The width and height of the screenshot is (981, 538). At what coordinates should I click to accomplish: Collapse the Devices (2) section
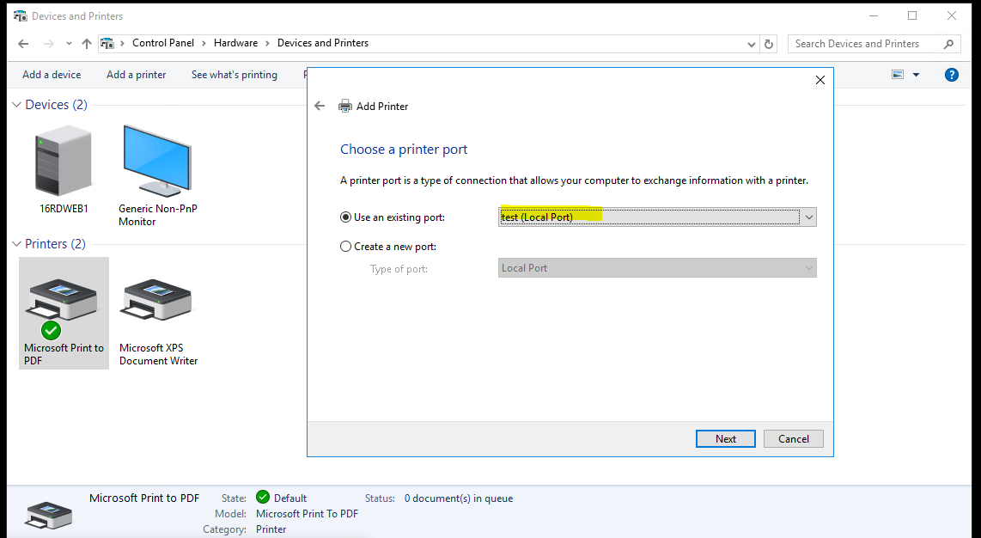pos(15,104)
